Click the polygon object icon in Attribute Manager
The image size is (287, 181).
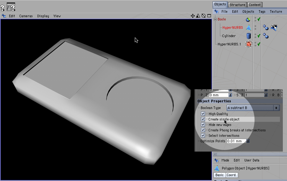coord(217,168)
